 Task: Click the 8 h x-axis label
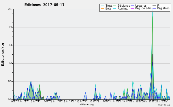point(65,101)
